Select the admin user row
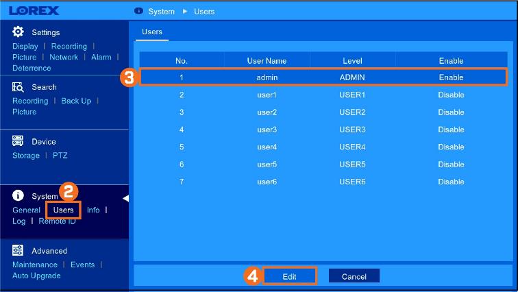 tap(323, 77)
